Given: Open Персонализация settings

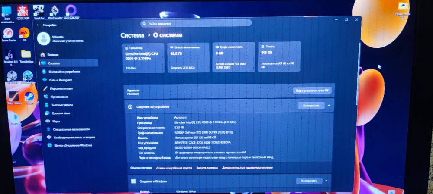Looking at the screenshot, I should pos(58,88).
